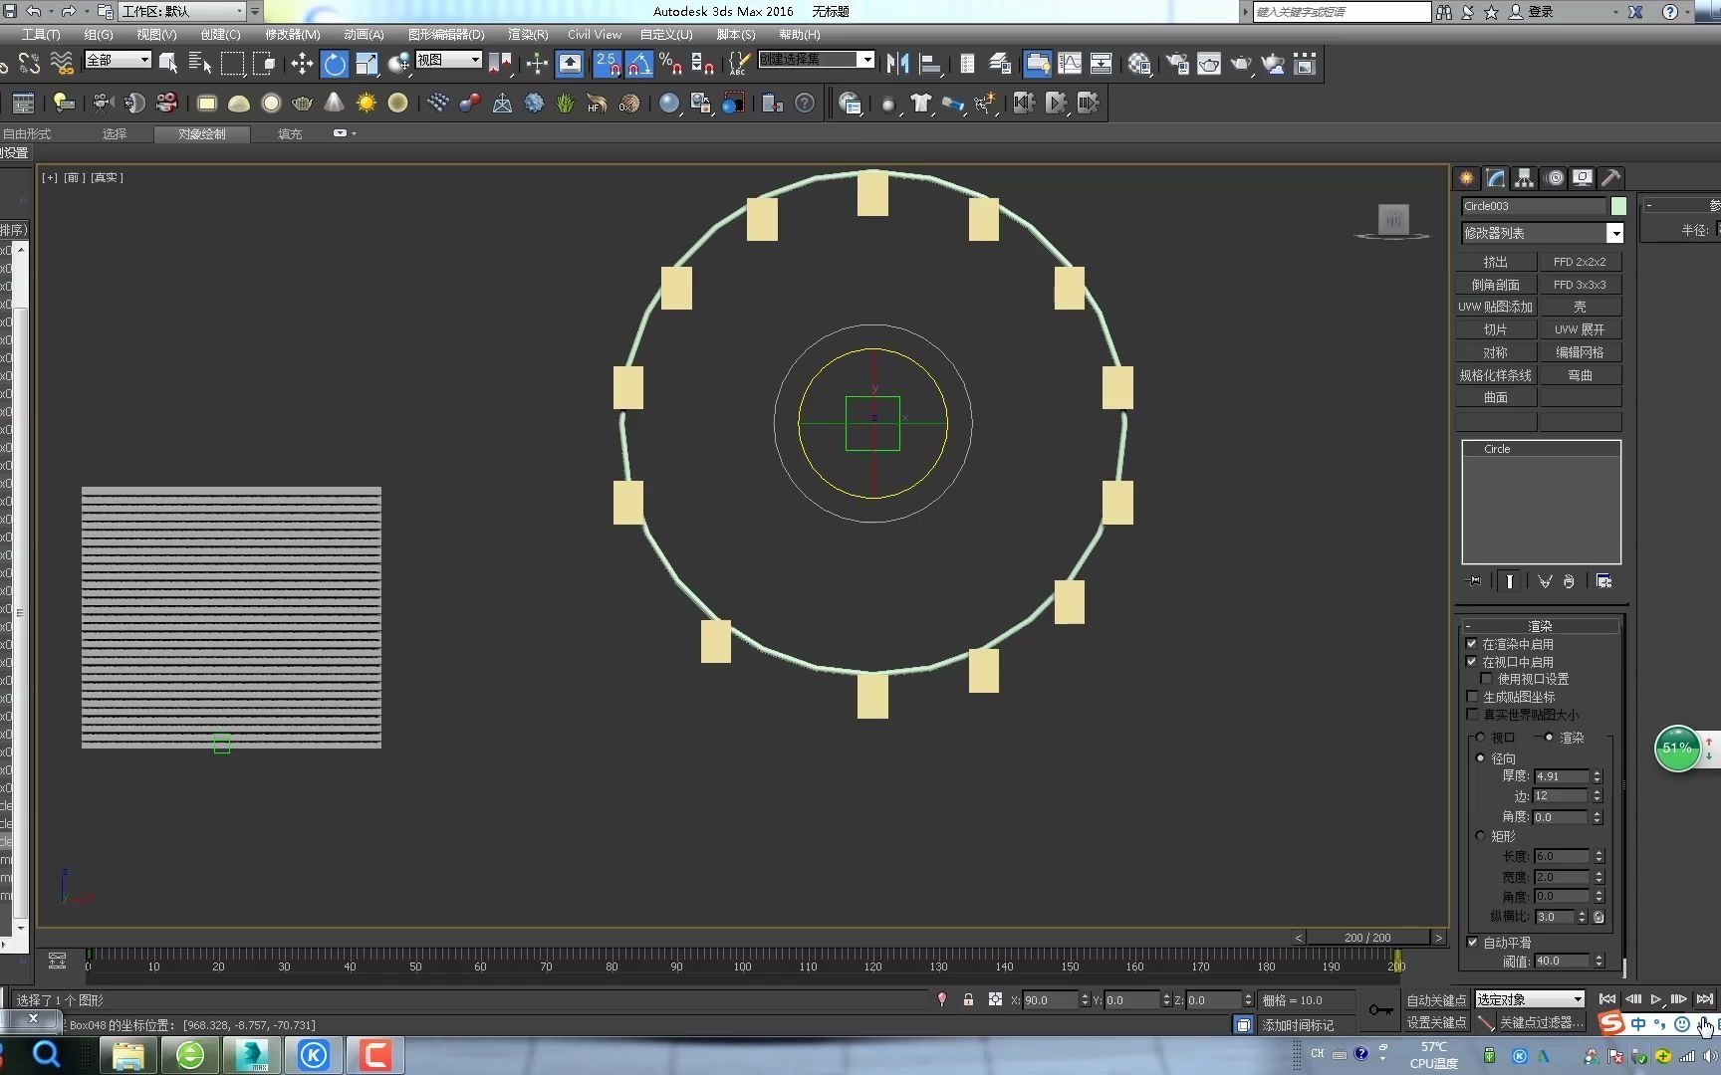Open the 修改器(M) menu

292,34
